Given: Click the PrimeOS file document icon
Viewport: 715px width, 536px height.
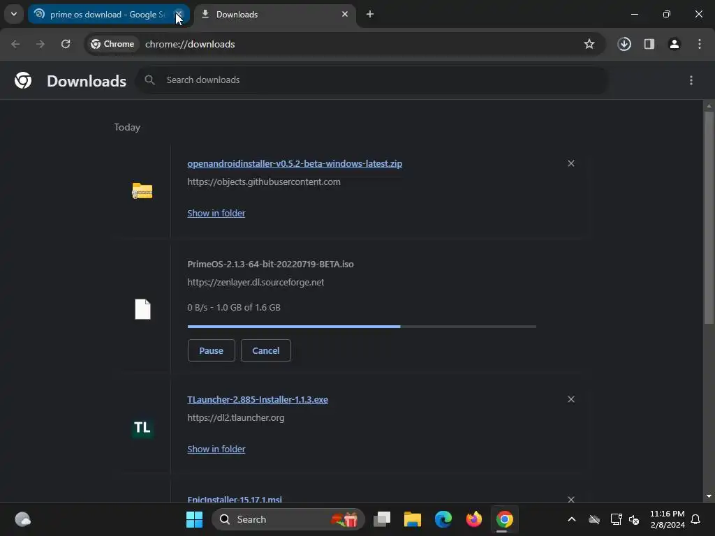Looking at the screenshot, I should click(142, 309).
